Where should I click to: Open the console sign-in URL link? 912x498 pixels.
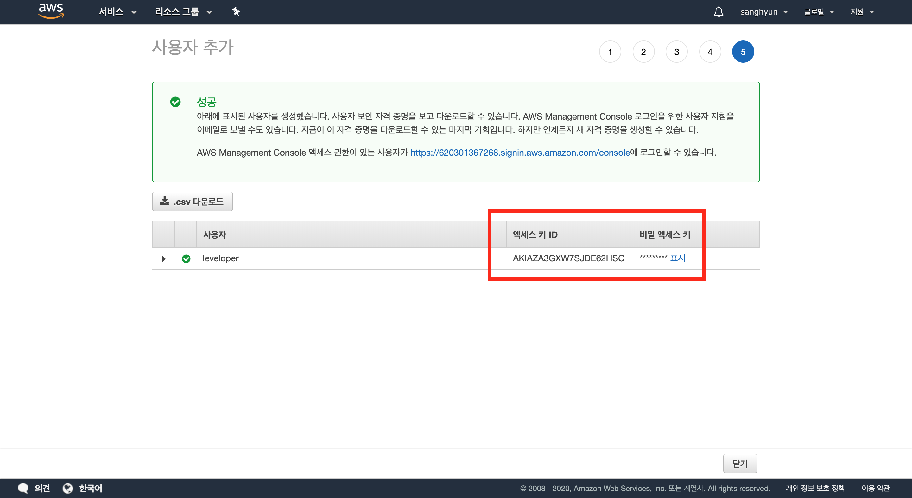point(520,153)
